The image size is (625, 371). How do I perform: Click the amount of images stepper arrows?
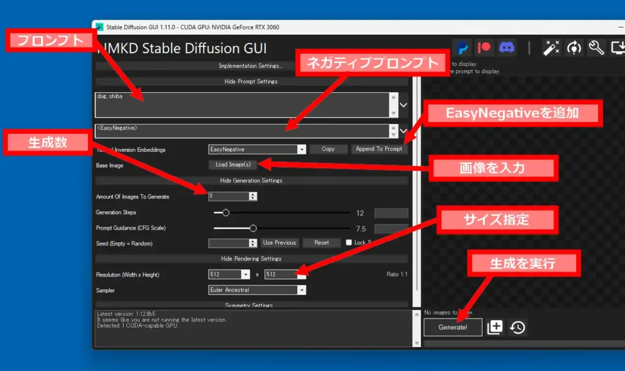click(253, 196)
